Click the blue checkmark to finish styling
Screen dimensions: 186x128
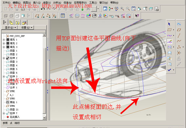coord(169,70)
